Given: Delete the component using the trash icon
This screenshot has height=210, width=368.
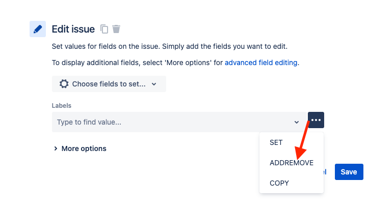Looking at the screenshot, I should (116, 29).
